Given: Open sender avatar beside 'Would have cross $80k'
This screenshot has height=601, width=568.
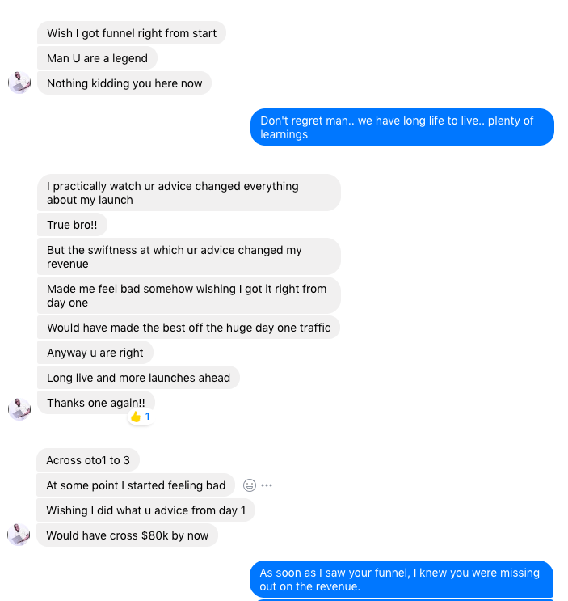Looking at the screenshot, I should click(x=19, y=535).
